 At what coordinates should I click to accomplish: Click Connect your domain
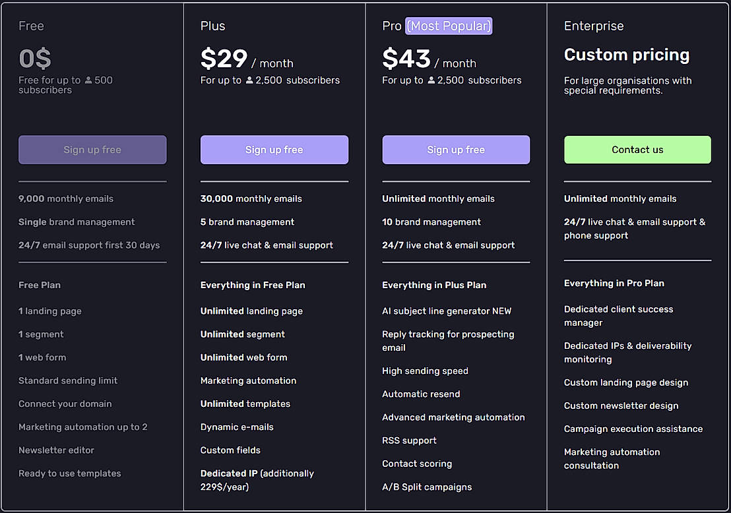point(65,404)
